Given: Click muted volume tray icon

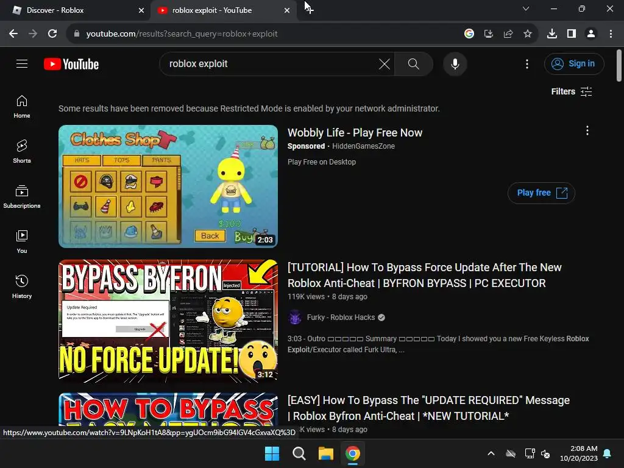Looking at the screenshot, I should click(545, 453).
